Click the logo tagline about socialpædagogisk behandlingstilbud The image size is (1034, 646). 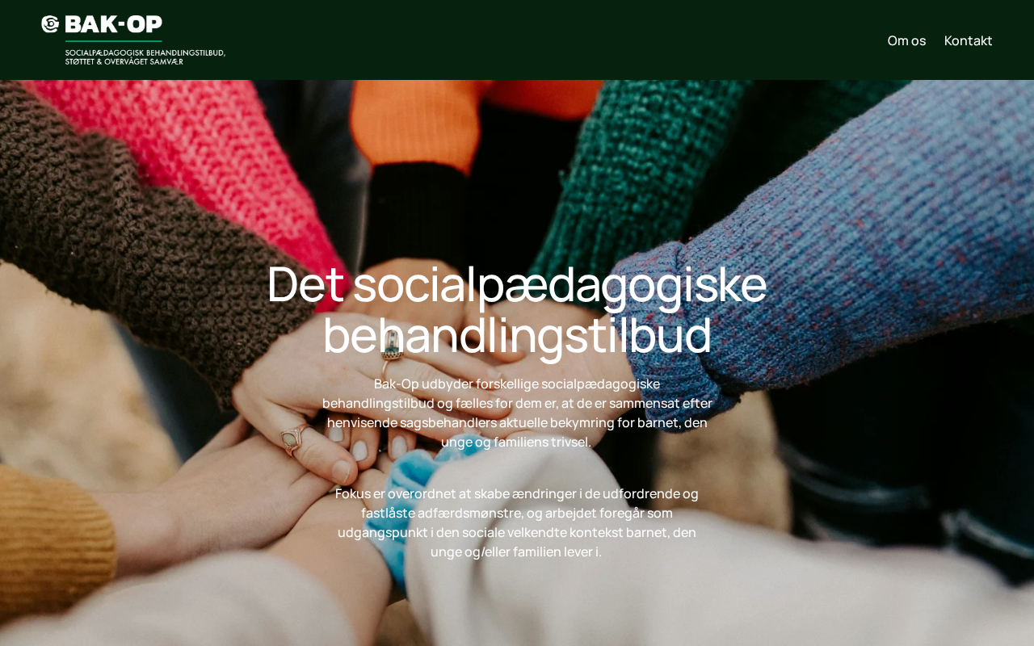(x=145, y=57)
